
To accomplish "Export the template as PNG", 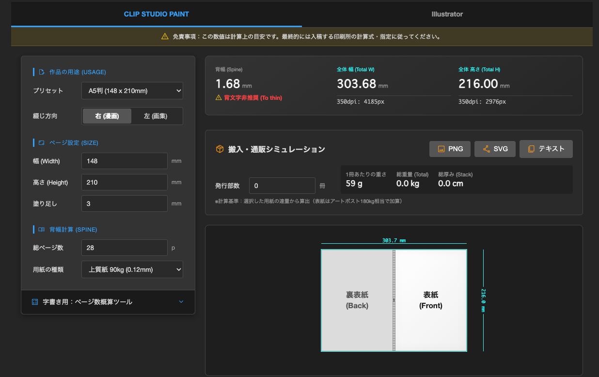I will 450,149.
